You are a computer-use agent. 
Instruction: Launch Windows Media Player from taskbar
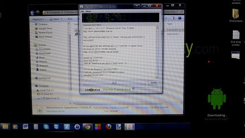[15, 127]
